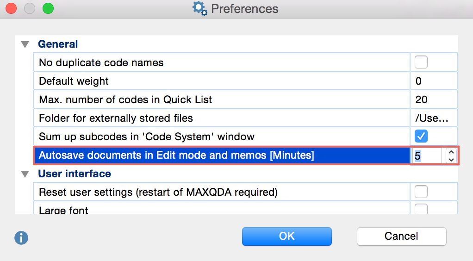Click the green maximize window button

click(48, 8)
